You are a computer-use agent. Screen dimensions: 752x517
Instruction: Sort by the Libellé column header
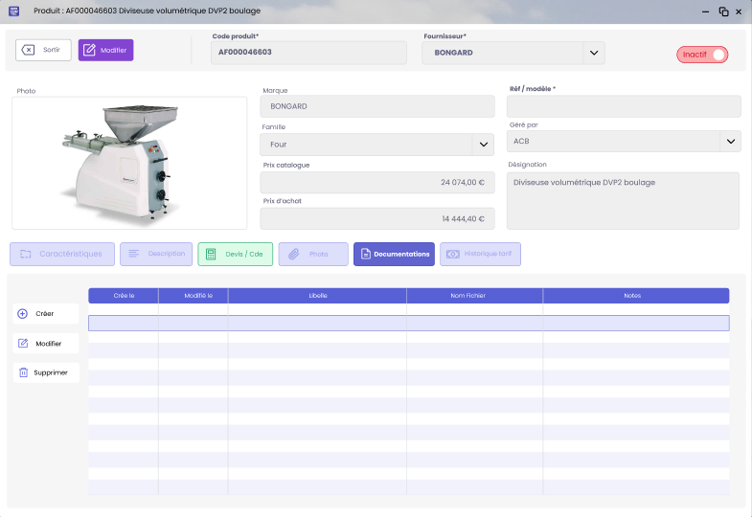tap(317, 296)
